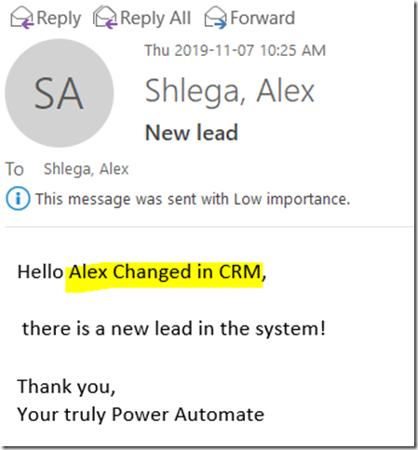The image size is (418, 450).
Task: Click the Low importance info message
Action: 193,199
